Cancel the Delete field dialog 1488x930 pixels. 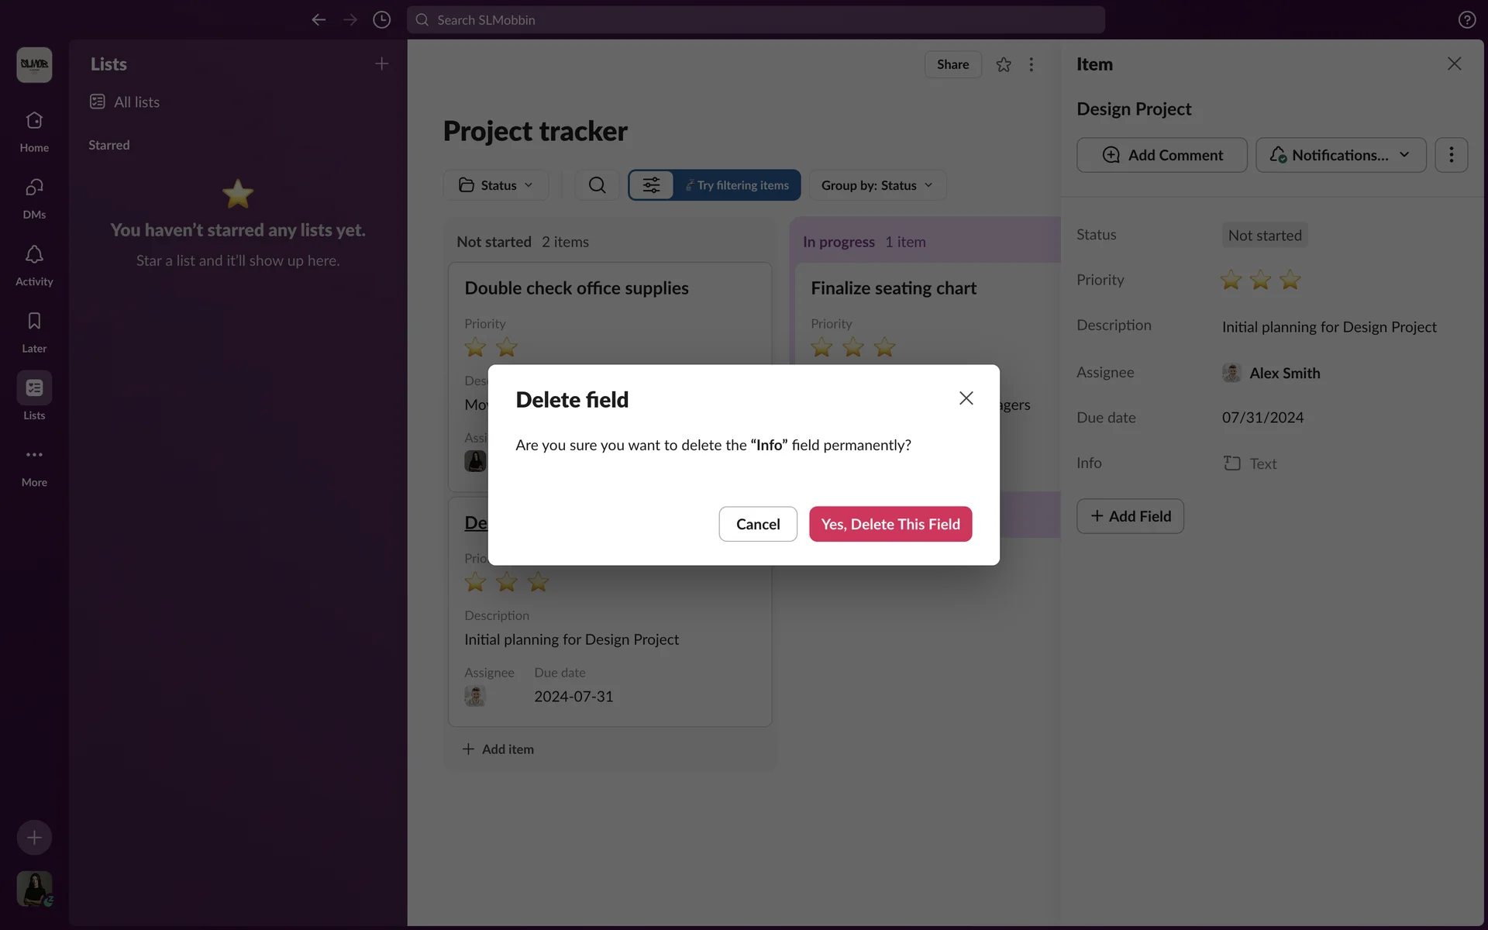point(757,525)
